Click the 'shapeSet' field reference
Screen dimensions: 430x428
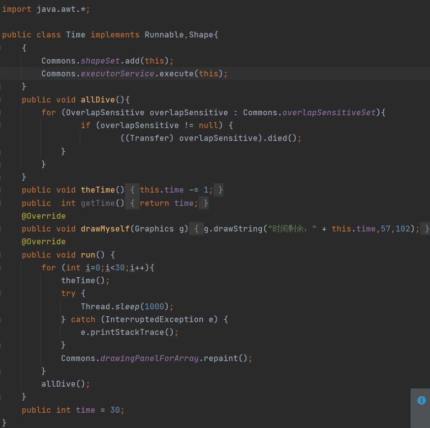tap(100, 61)
